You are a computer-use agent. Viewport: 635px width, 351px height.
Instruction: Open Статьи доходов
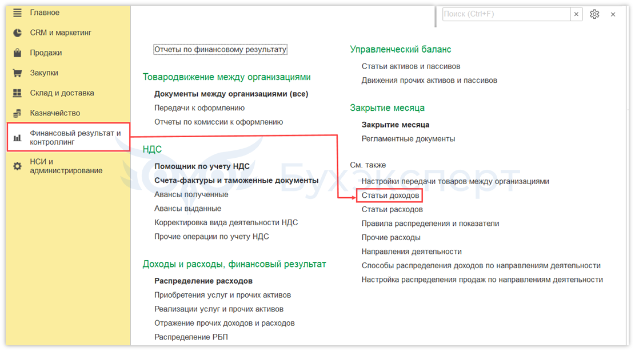tap(390, 196)
